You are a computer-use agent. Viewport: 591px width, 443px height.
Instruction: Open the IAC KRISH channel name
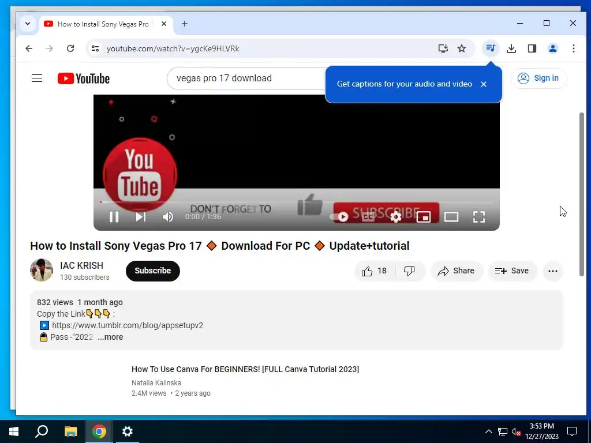pyautogui.click(x=81, y=265)
